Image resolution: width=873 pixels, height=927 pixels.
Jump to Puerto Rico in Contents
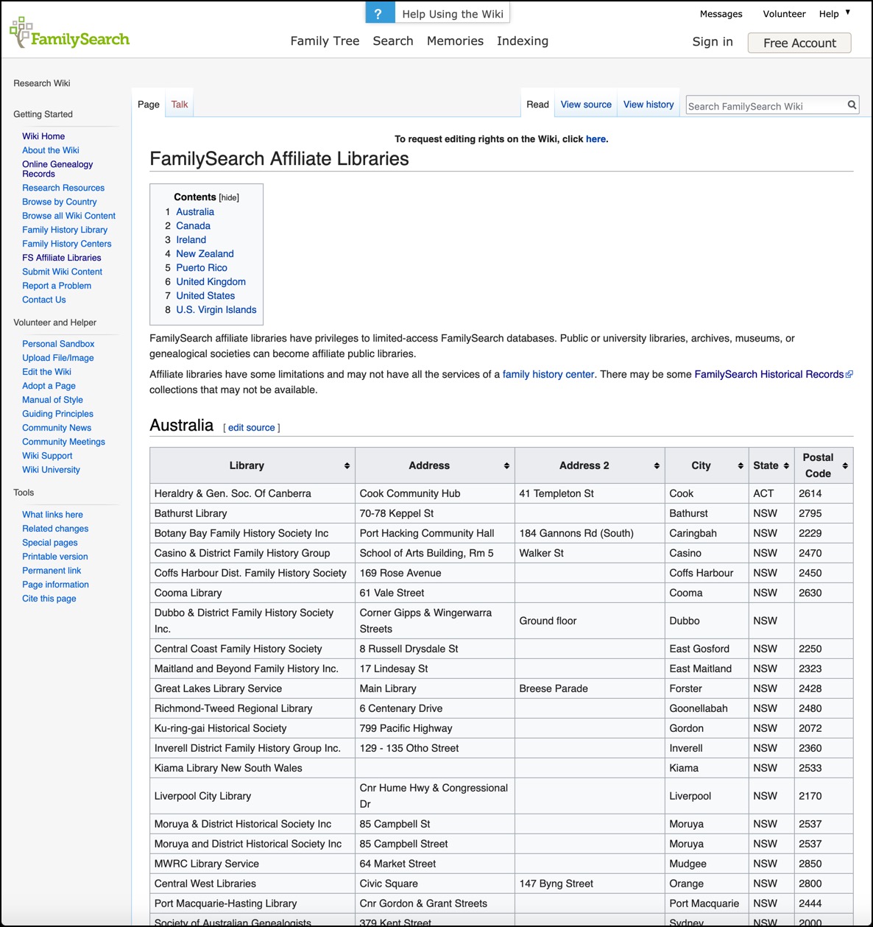pyautogui.click(x=202, y=268)
